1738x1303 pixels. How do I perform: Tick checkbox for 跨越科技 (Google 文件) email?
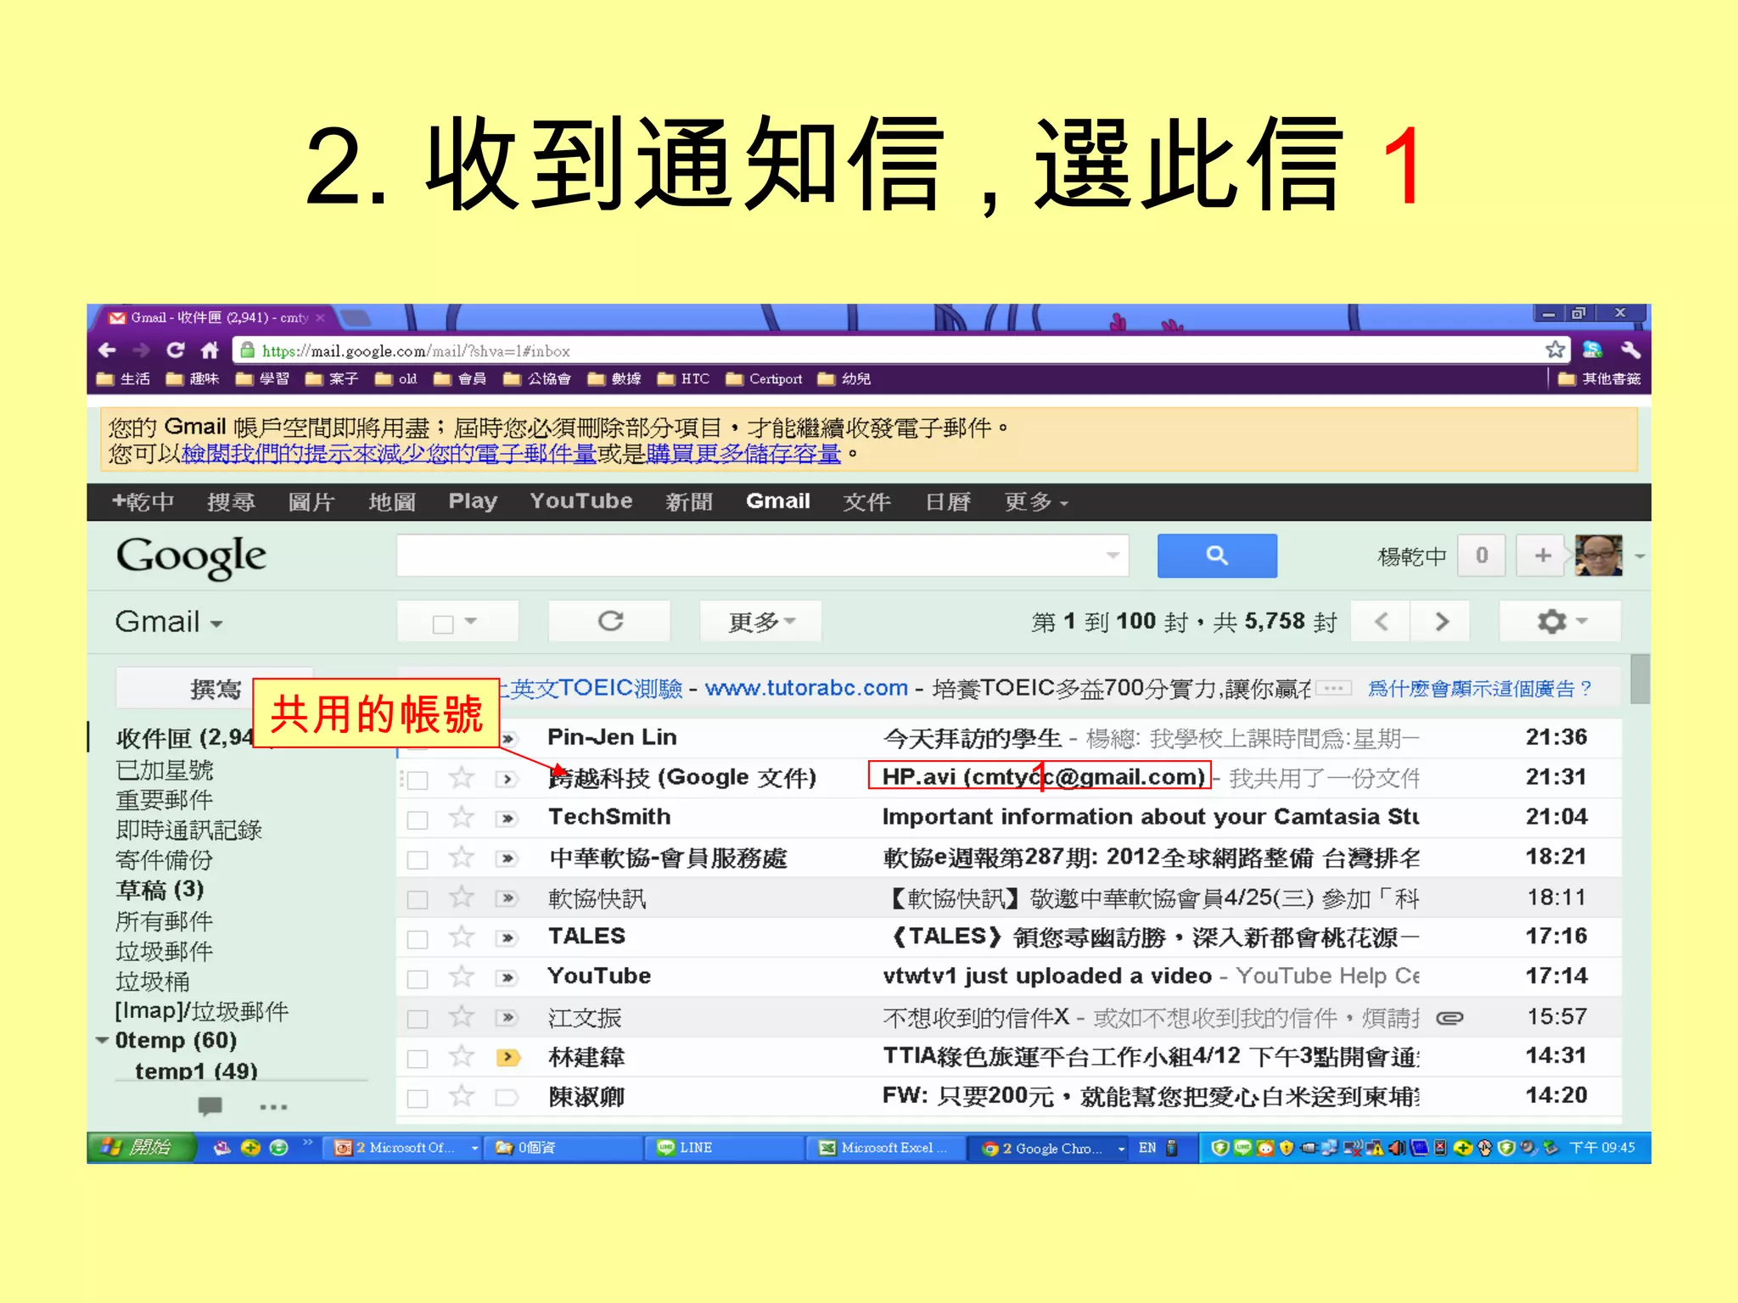[417, 780]
